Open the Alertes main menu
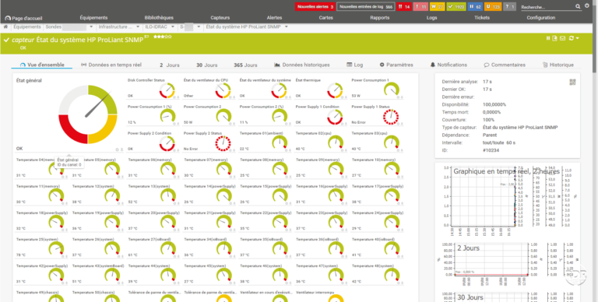Image resolution: width=598 pixels, height=302 pixels. (274, 18)
